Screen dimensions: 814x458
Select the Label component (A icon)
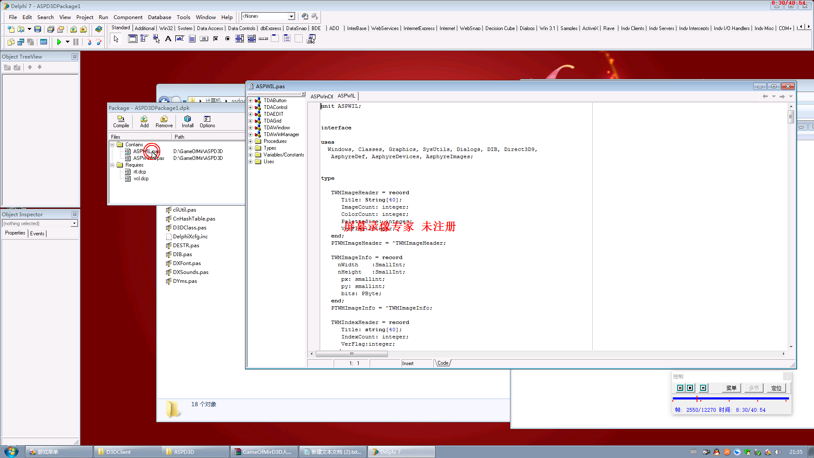[x=168, y=39]
